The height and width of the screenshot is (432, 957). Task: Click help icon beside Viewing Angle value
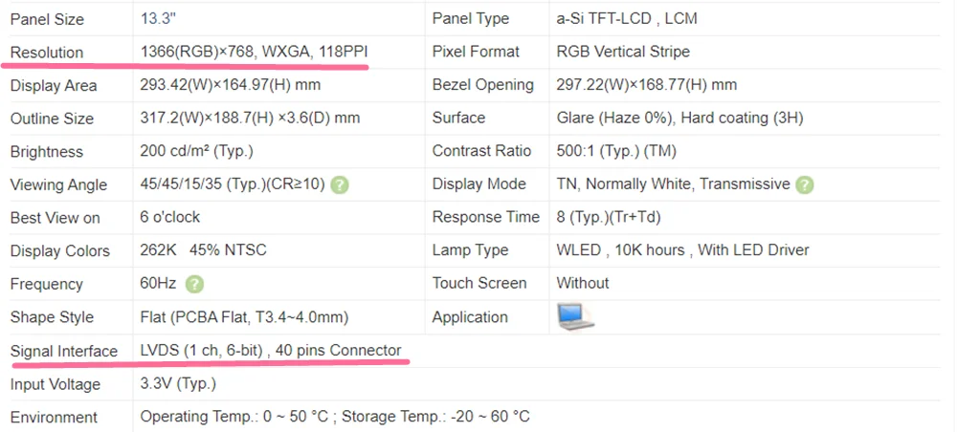[x=340, y=184]
